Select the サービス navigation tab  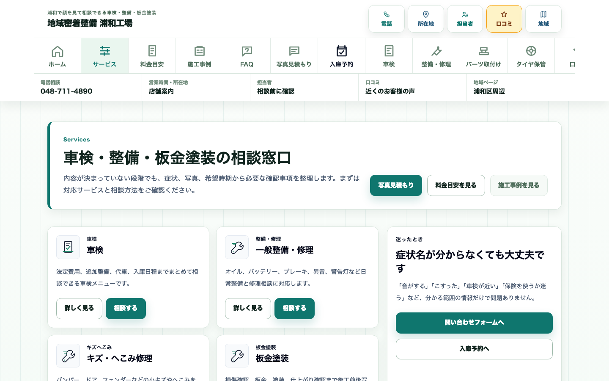coord(104,56)
